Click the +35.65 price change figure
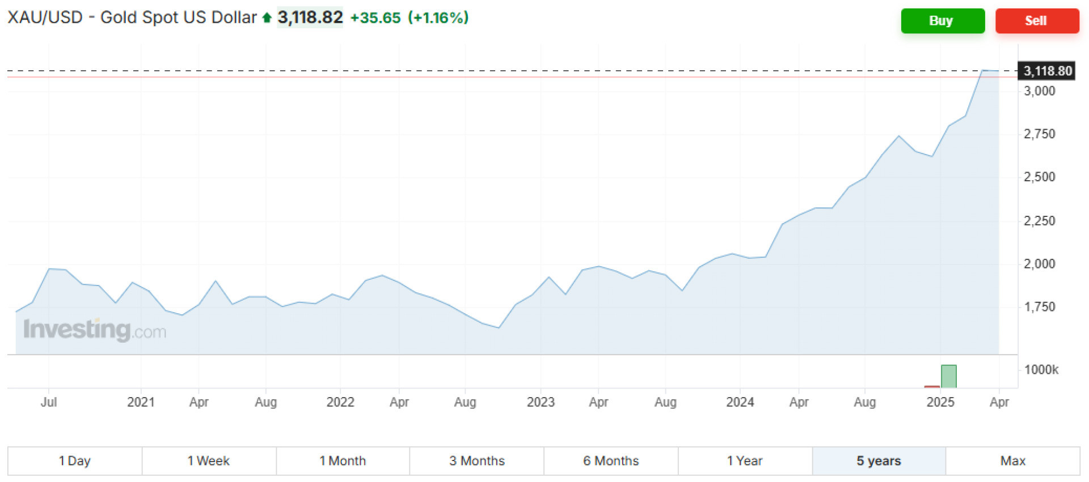 [x=375, y=18]
